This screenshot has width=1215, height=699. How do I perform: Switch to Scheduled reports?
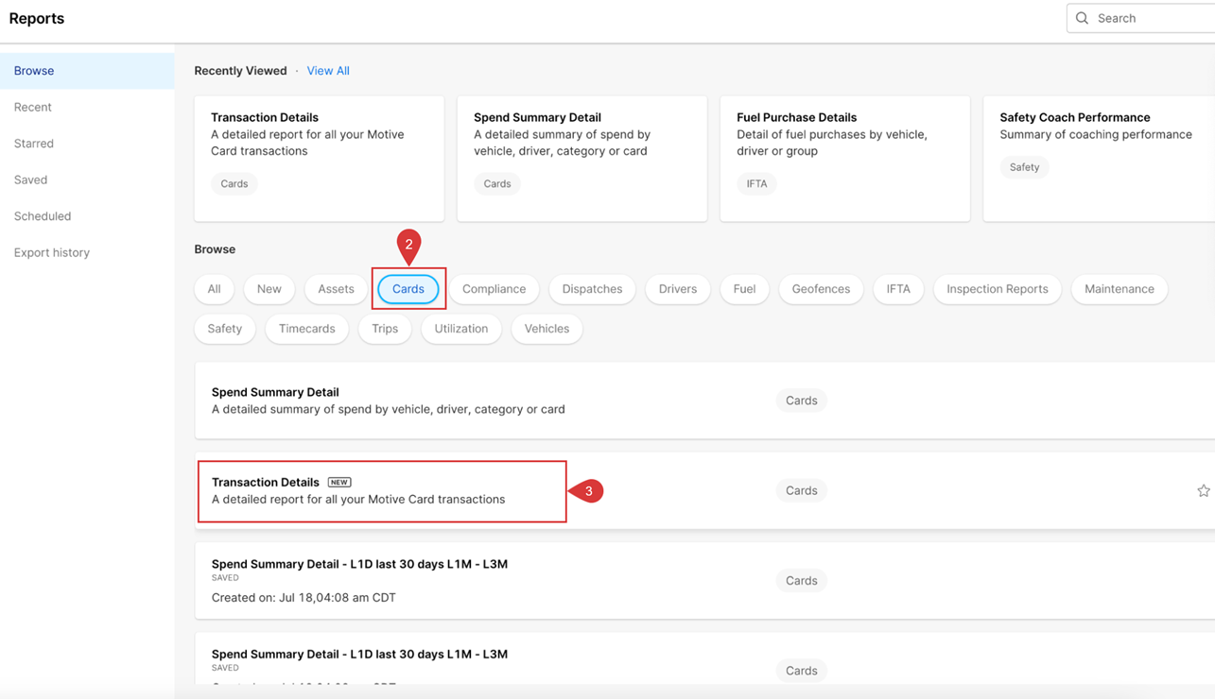click(x=43, y=216)
